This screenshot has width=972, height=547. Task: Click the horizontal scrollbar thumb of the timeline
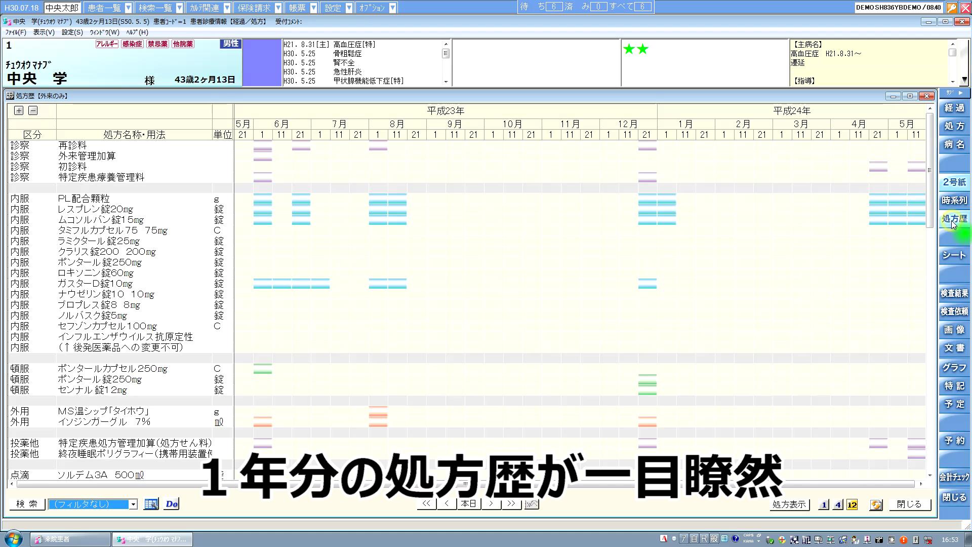[x=465, y=484]
